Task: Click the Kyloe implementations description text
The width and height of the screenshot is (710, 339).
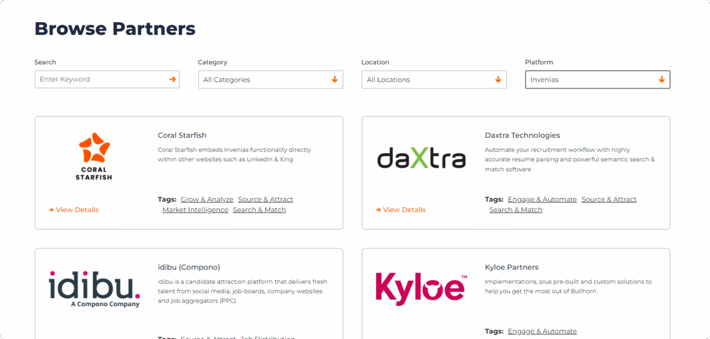Action: click(x=568, y=286)
